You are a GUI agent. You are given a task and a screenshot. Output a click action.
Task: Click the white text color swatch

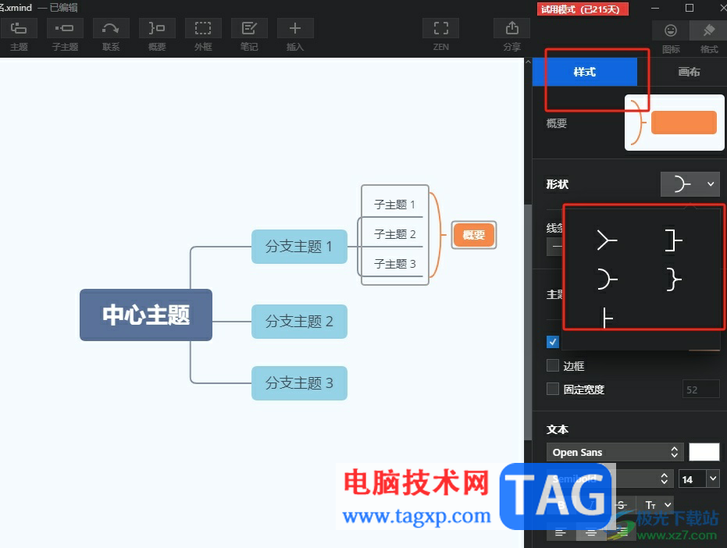[x=704, y=452]
